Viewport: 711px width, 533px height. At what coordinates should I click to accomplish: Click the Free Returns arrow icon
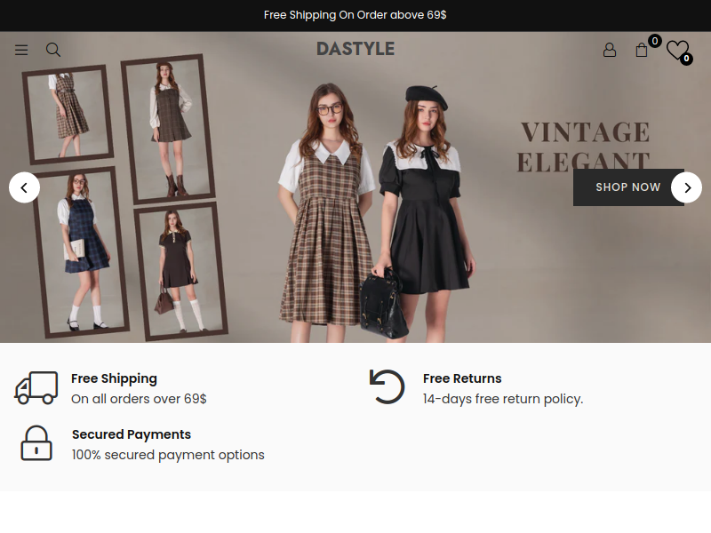pyautogui.click(x=387, y=386)
